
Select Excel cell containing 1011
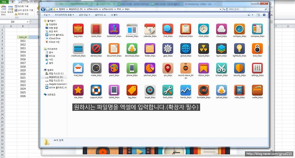23,41
